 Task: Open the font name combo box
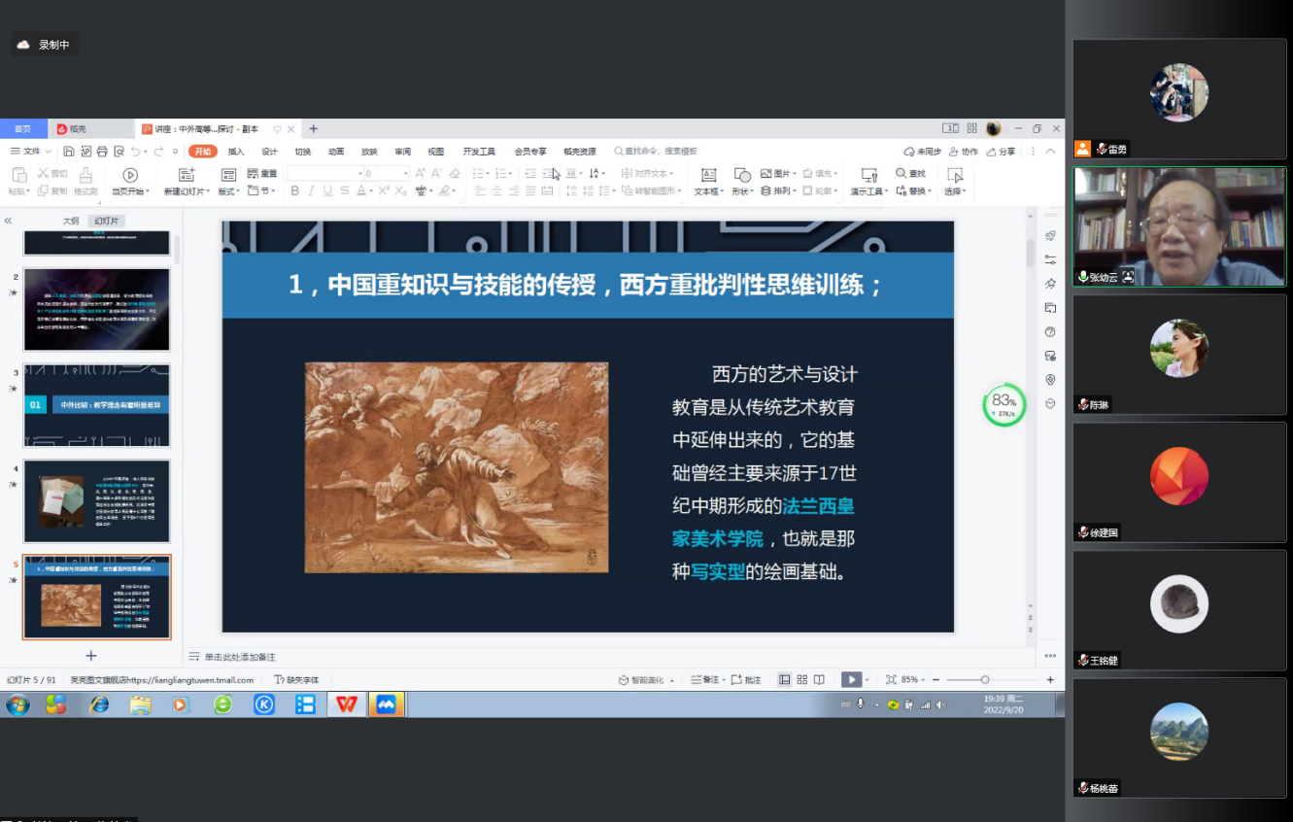pos(323,173)
